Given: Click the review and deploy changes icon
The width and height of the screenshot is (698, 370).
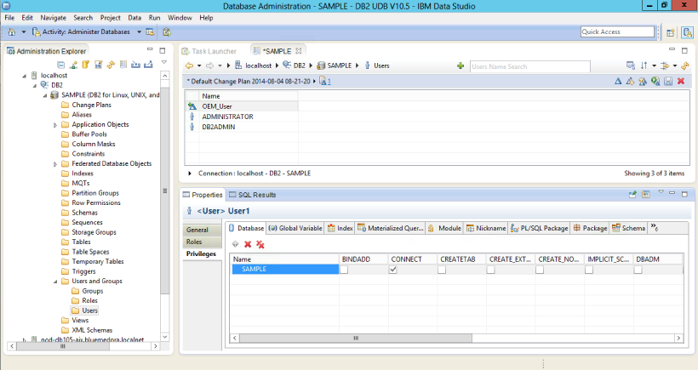Looking at the screenshot, I should 655,81.
